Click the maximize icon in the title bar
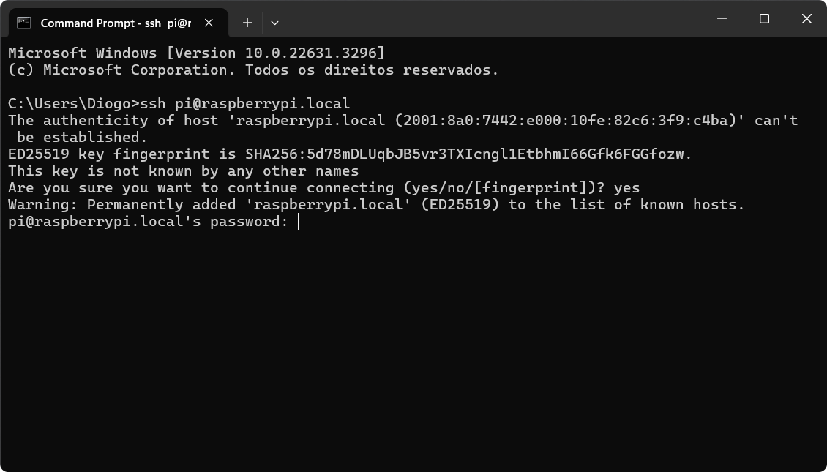827x472 pixels. tap(764, 18)
